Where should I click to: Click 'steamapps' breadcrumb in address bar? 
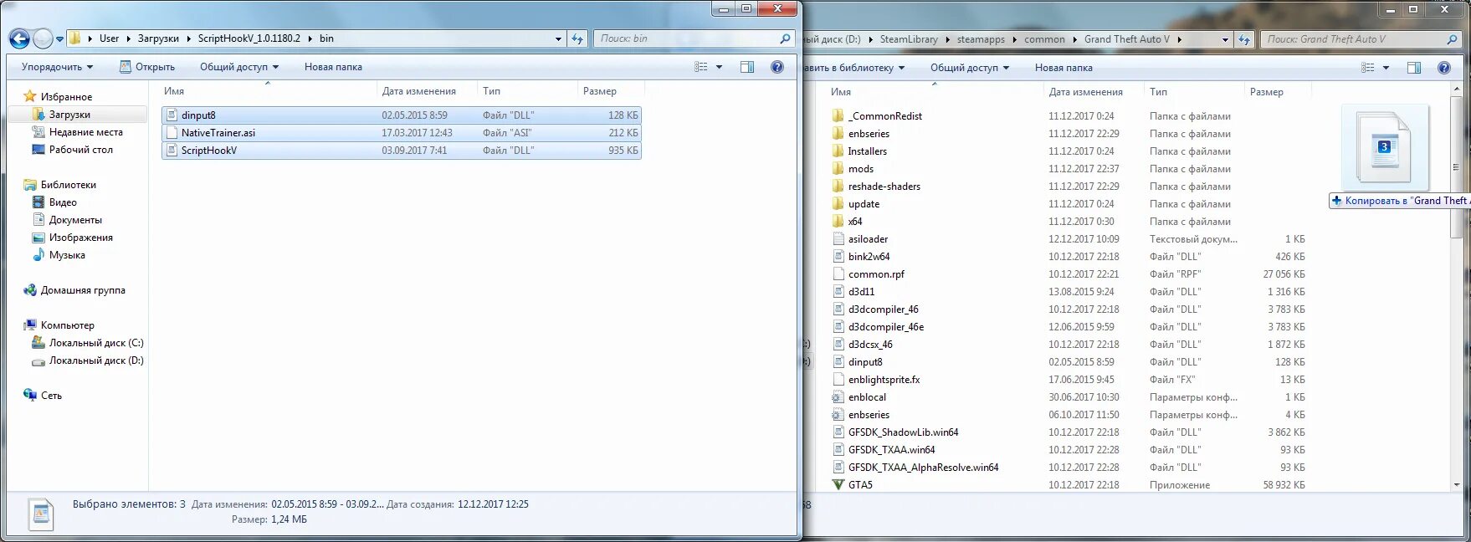[981, 39]
